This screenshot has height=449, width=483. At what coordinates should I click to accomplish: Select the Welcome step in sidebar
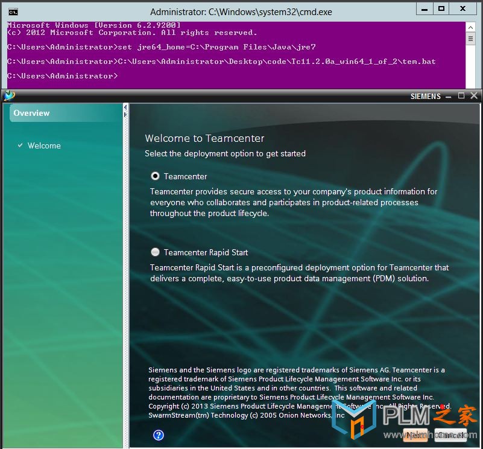(x=44, y=145)
